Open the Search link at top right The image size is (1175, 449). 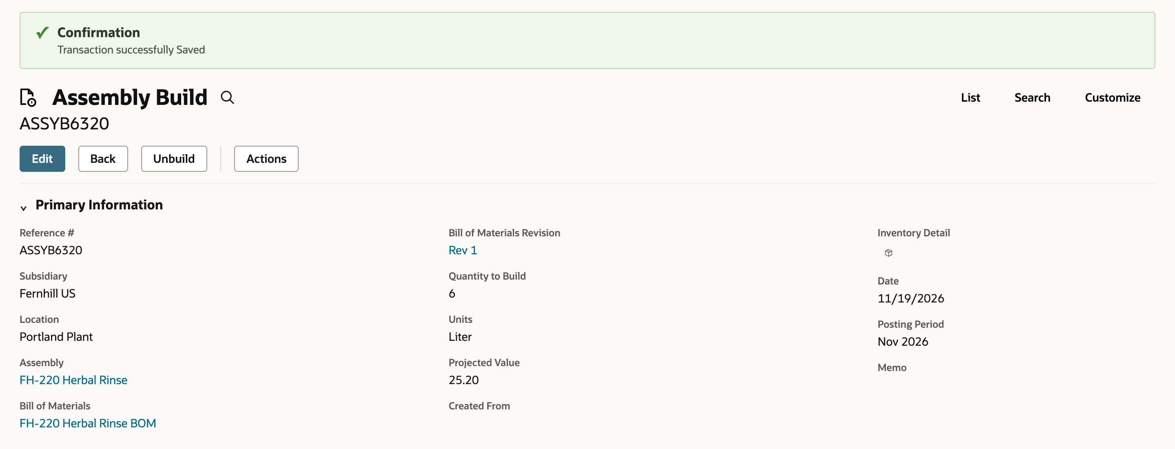click(x=1032, y=98)
